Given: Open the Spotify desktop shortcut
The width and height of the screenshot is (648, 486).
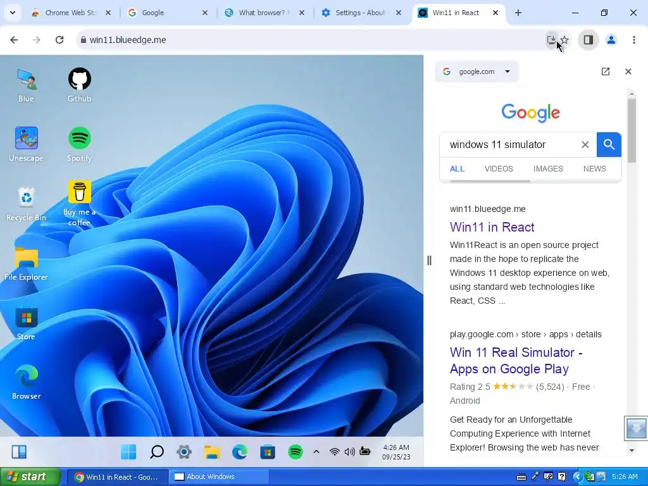Looking at the screenshot, I should click(79, 145).
